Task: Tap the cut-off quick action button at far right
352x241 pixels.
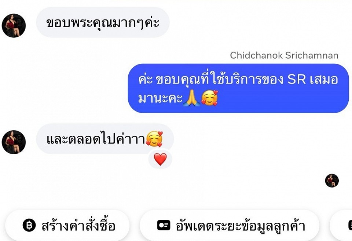Action: tap(341, 225)
